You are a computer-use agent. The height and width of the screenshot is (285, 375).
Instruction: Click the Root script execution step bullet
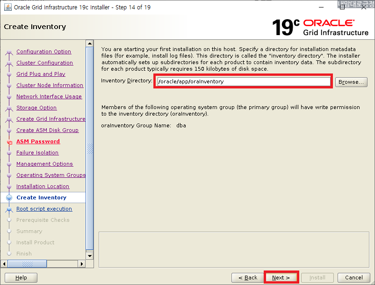pyautogui.click(x=9, y=209)
